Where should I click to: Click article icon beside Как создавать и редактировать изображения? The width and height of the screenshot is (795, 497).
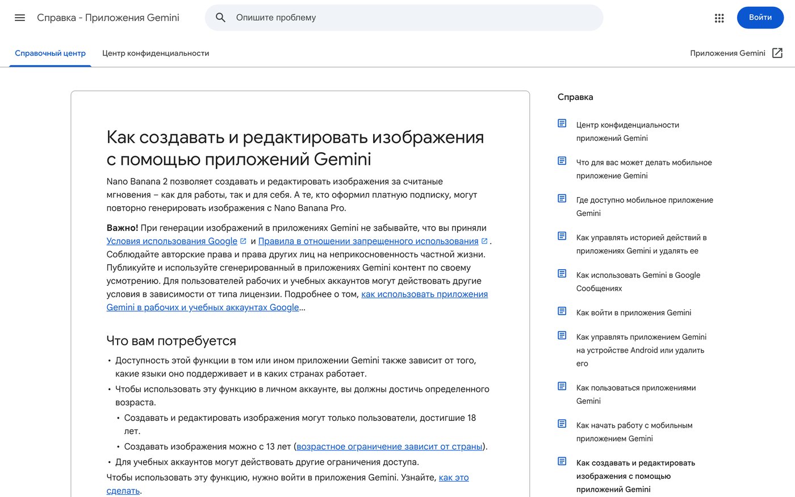tap(562, 461)
